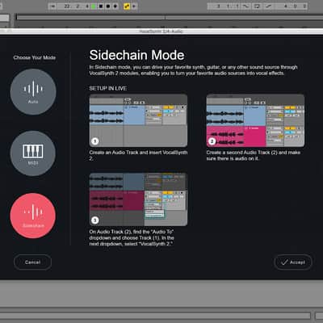Click the Cancel button

pos(32,262)
